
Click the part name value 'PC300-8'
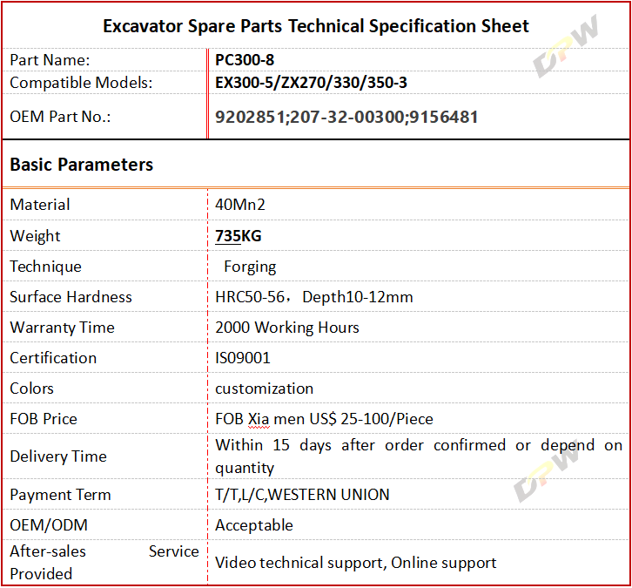click(x=245, y=60)
